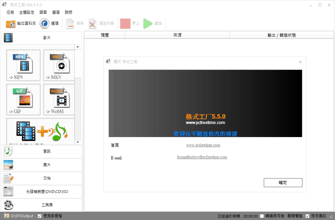Expand the 影片 category panel
The image size is (335, 220).
(x=41, y=38)
